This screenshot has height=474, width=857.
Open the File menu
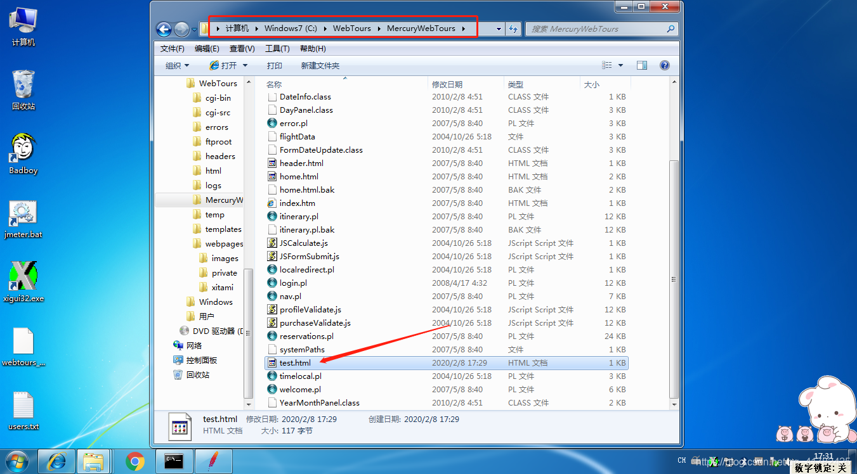[x=173, y=49]
